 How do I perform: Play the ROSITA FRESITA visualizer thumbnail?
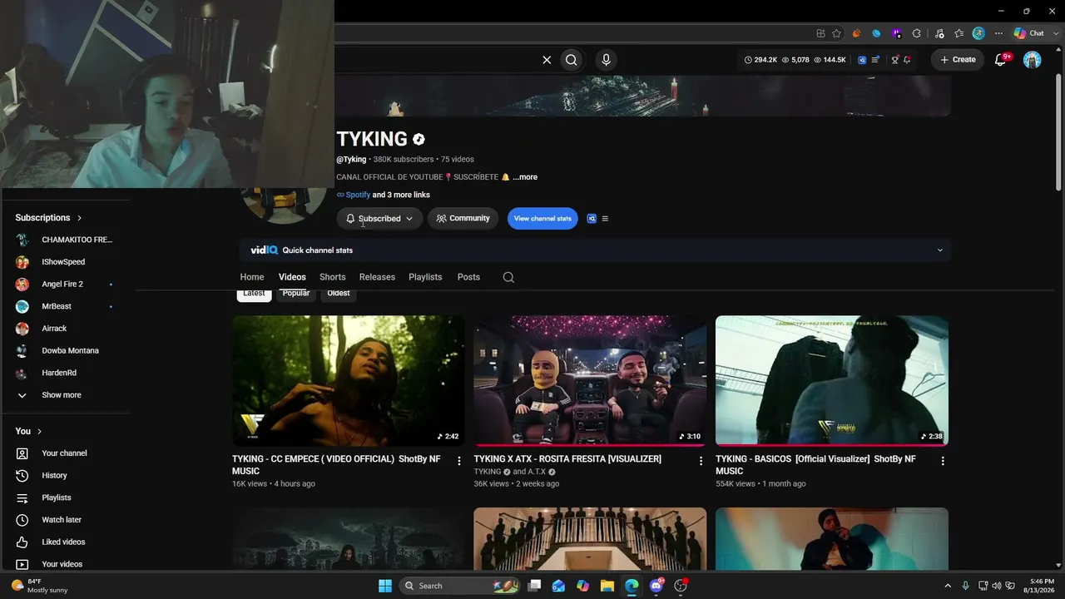(590, 381)
